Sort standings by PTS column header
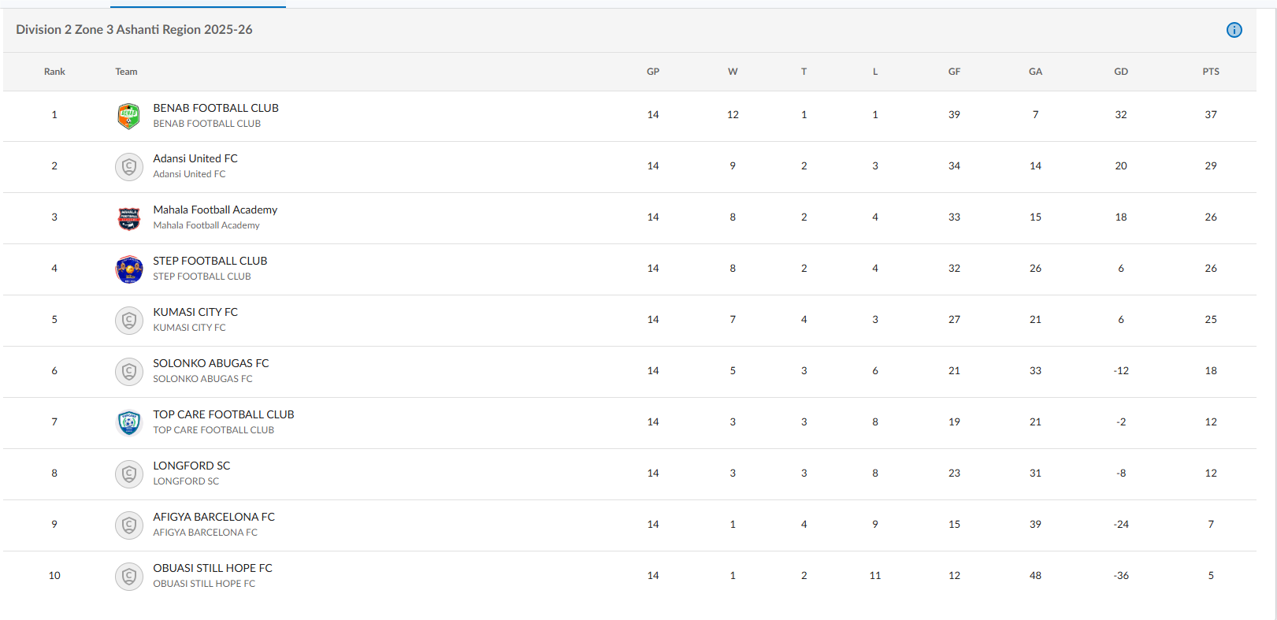 coord(1210,72)
